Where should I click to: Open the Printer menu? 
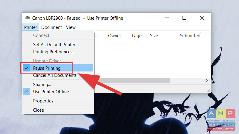pos(30,27)
